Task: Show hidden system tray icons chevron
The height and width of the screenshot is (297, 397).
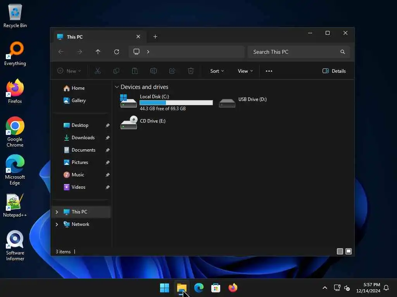Action: coord(325,288)
